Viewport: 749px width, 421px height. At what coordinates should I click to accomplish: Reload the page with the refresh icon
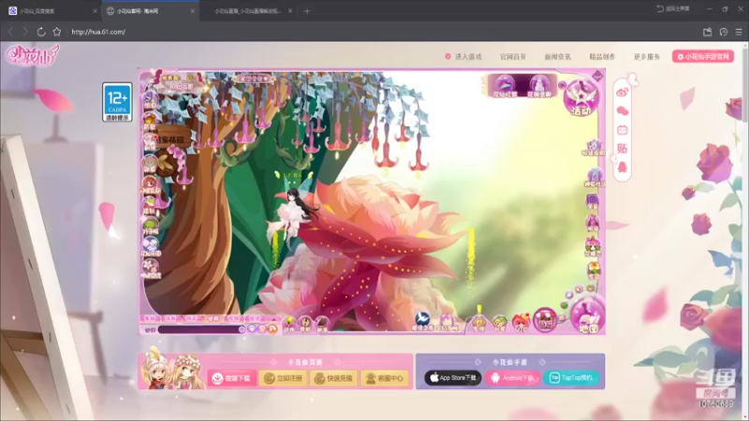41,32
